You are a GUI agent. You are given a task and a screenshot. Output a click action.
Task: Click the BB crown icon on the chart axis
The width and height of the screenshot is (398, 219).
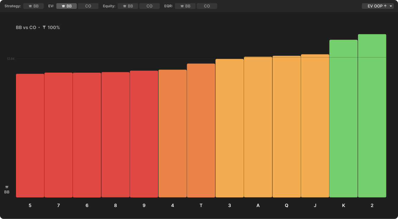7,187
